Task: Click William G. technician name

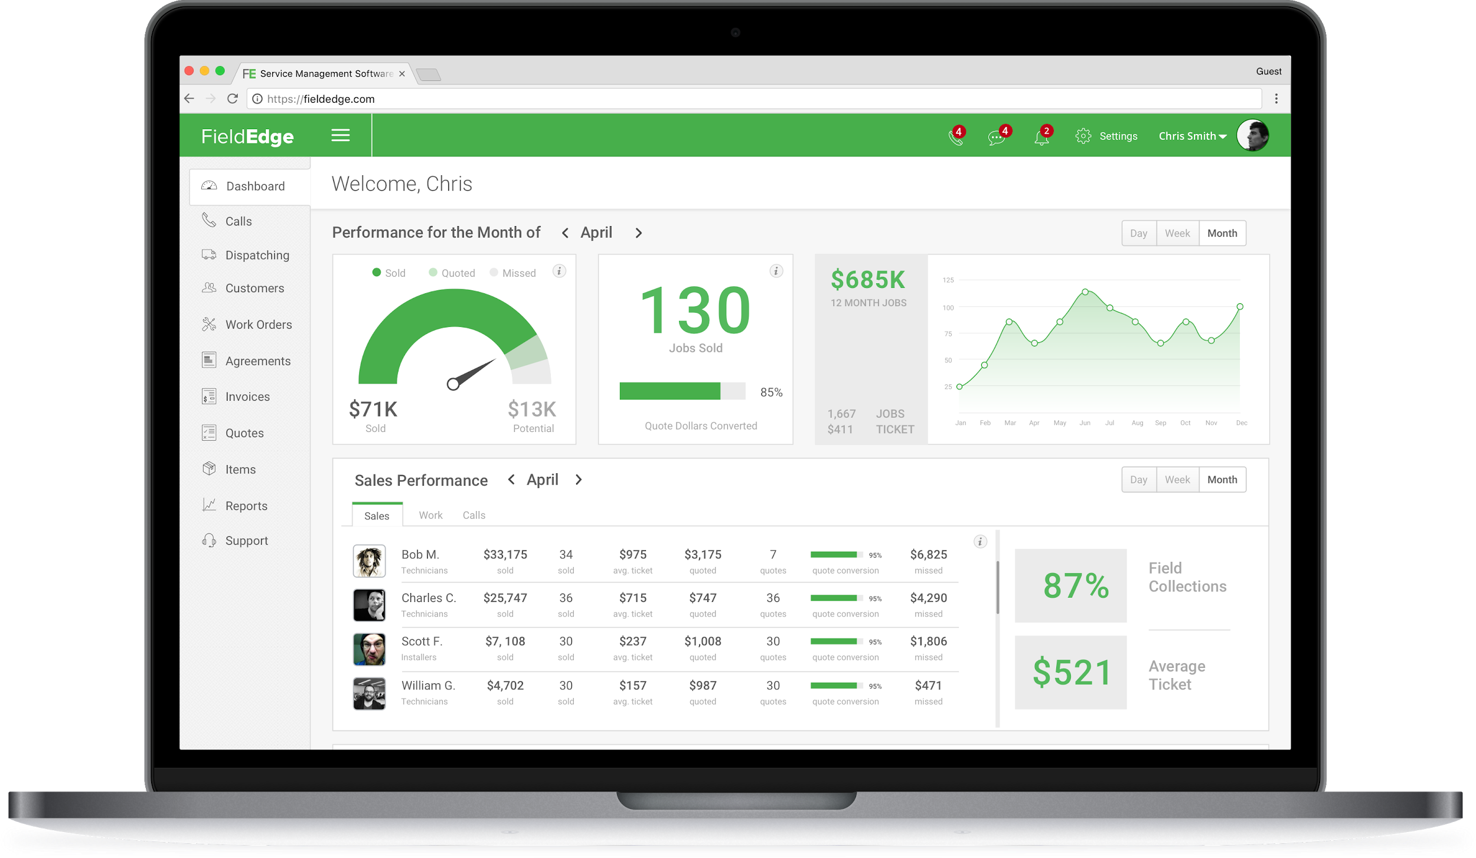Action: coord(428,686)
